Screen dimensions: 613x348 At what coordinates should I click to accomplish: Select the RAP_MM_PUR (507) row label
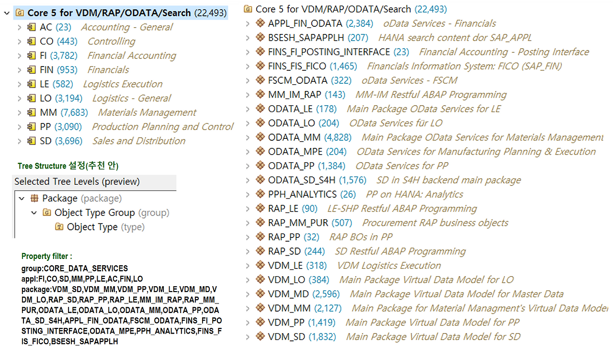pos(310,223)
